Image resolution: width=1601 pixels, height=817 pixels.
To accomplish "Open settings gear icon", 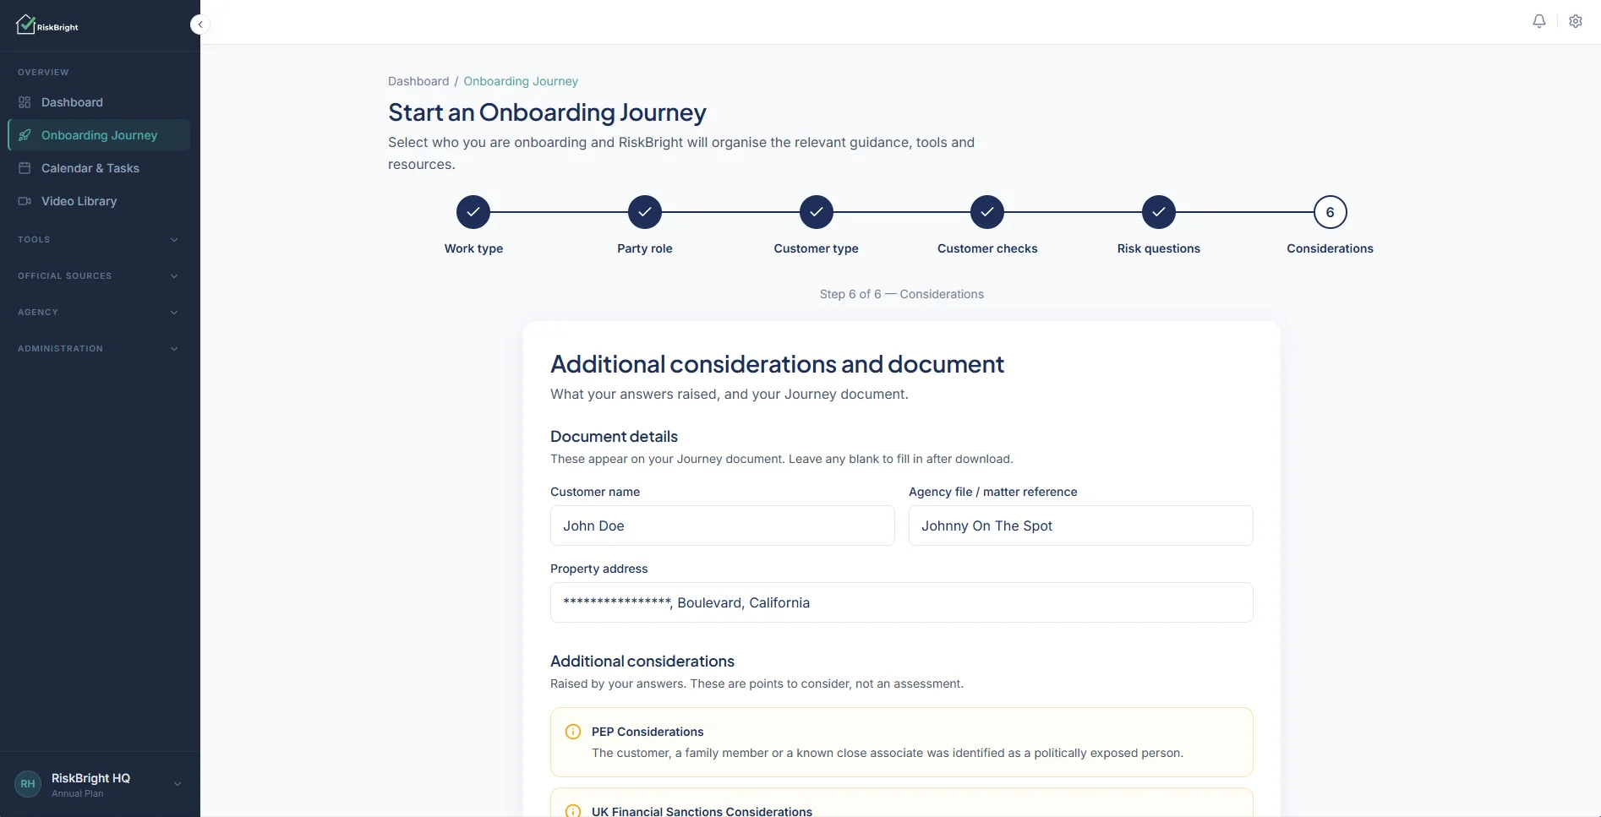I will (x=1576, y=21).
